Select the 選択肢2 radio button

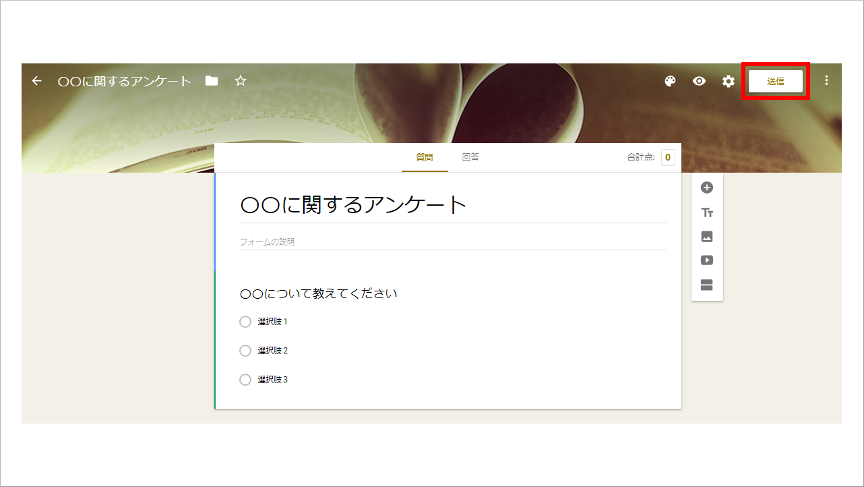click(245, 351)
